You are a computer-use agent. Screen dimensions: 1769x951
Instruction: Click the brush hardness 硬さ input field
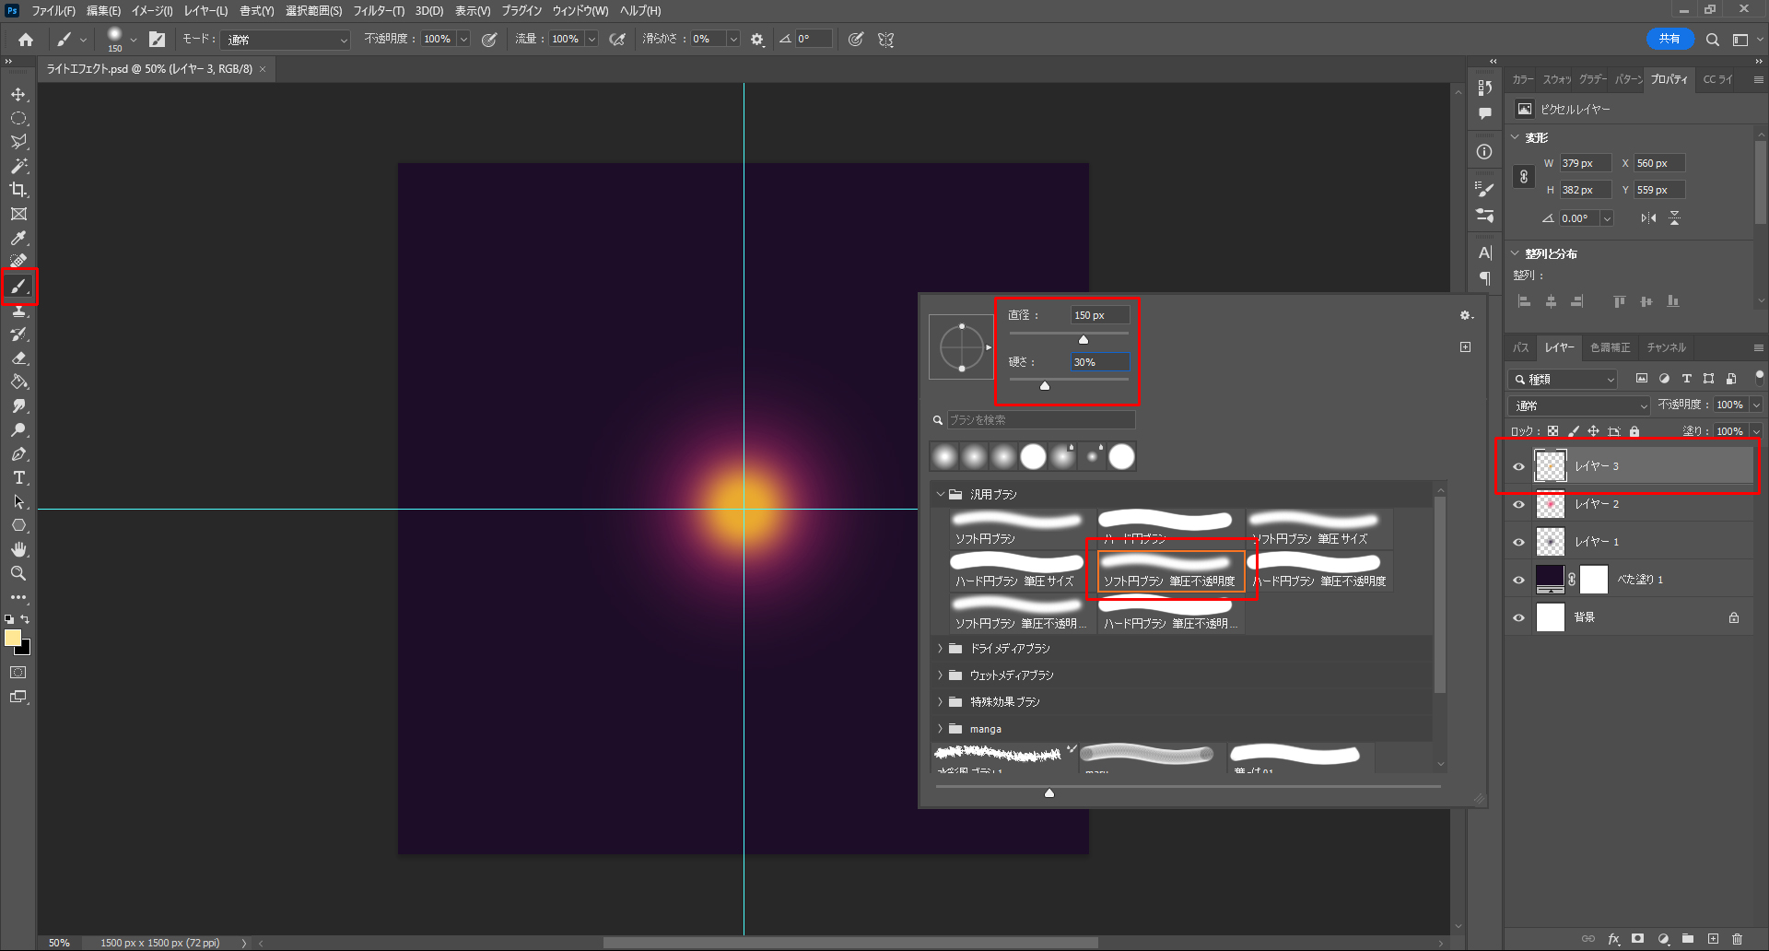pos(1099,362)
